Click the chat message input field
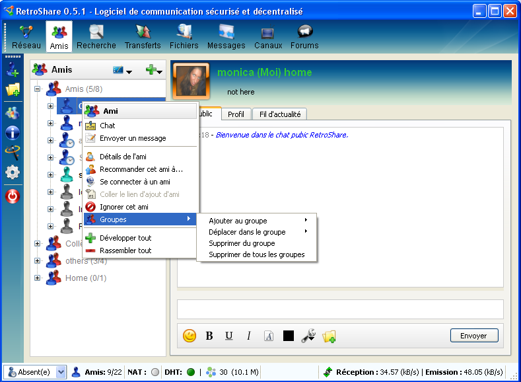Screen dimensions: 521x382 (340, 309)
